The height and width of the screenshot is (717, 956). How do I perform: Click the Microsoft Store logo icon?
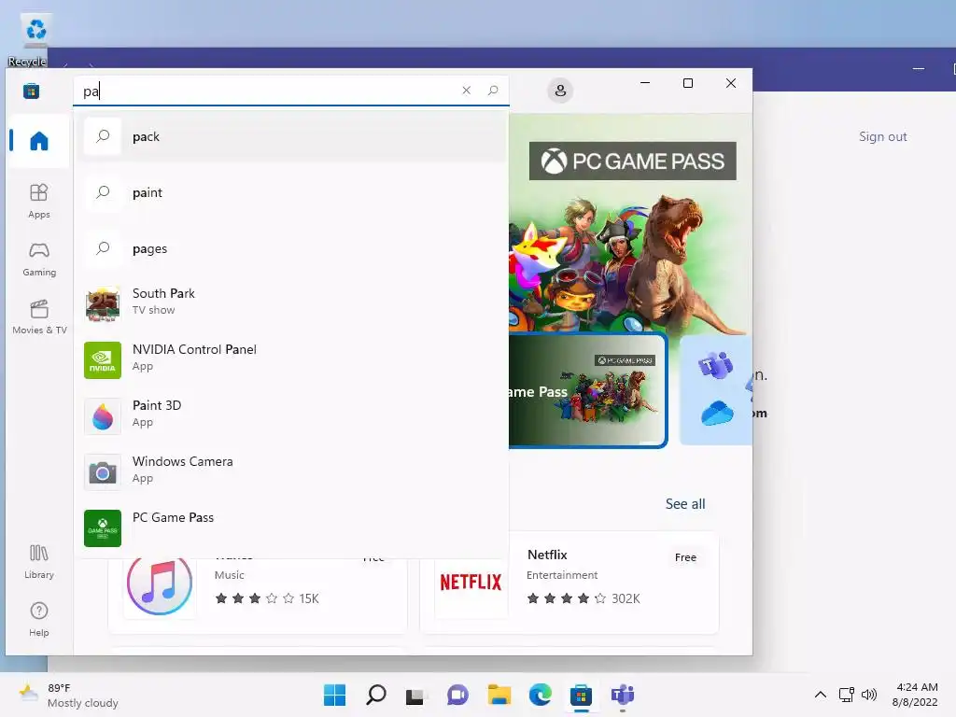pos(32,91)
